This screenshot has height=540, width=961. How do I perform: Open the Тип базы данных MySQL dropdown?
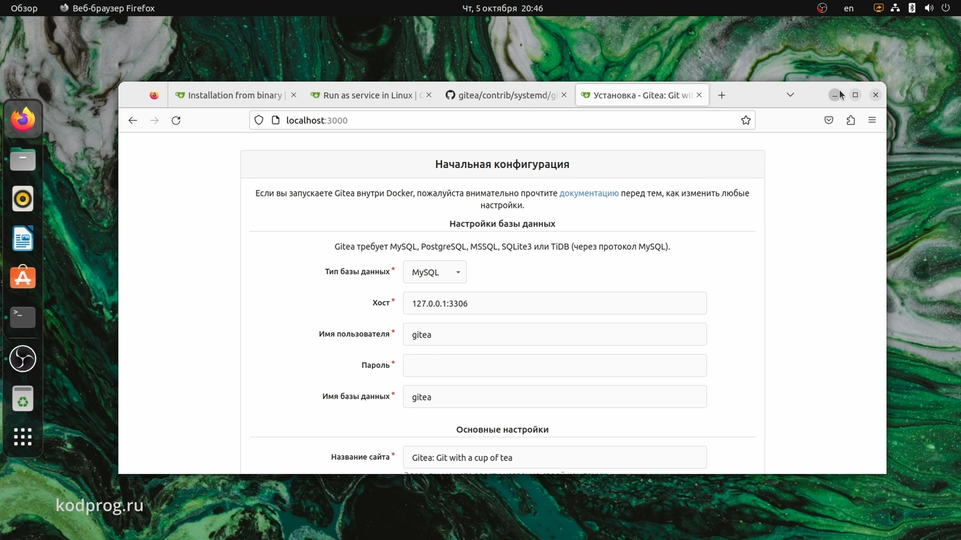click(435, 272)
